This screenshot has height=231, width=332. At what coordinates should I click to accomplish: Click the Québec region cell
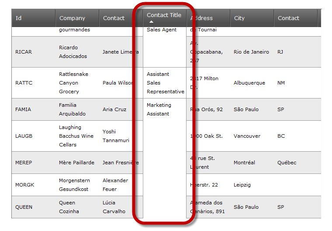click(x=287, y=163)
